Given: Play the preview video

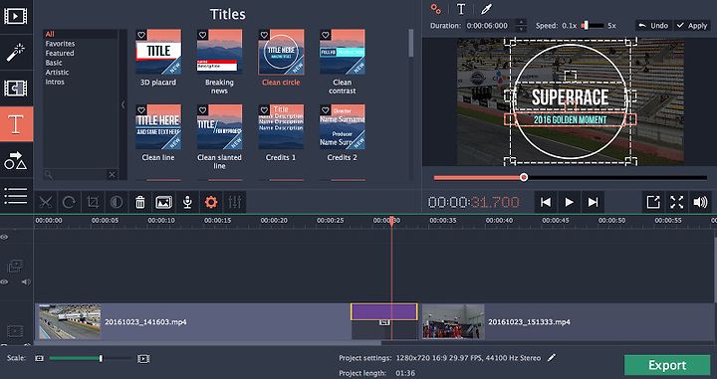Looking at the screenshot, I should [570, 202].
